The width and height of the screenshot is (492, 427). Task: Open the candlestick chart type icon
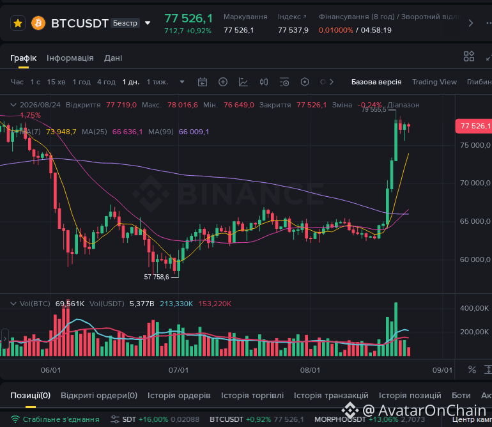click(x=264, y=82)
